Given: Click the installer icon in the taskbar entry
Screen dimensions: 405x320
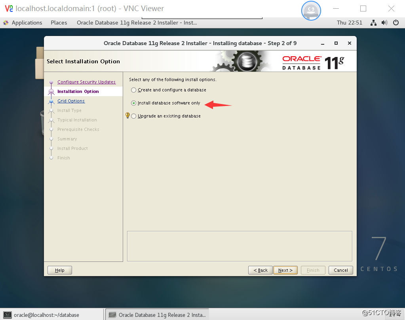Looking at the screenshot, I should (x=112, y=315).
